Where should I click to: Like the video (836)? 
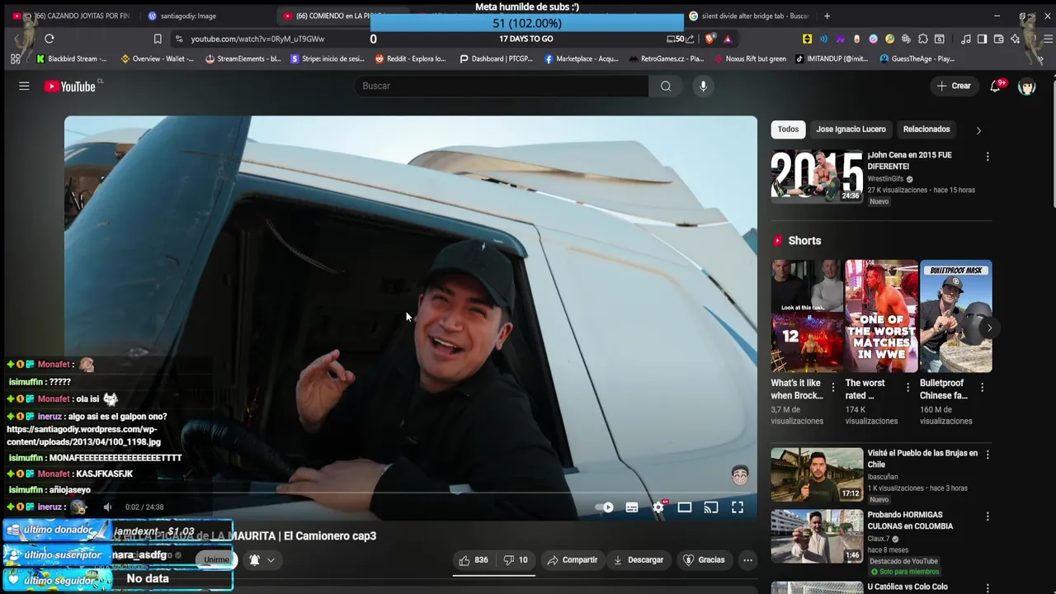pyautogui.click(x=474, y=560)
